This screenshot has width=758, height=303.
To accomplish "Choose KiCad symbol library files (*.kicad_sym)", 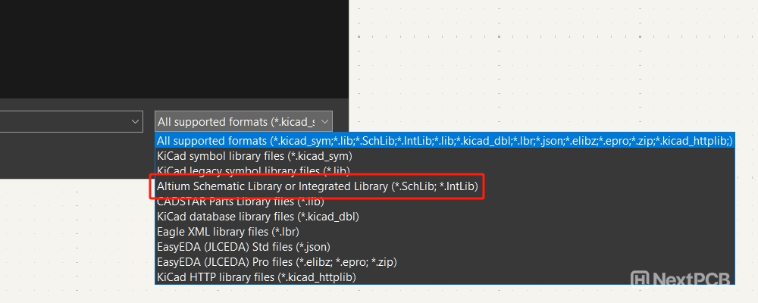I will point(254,155).
